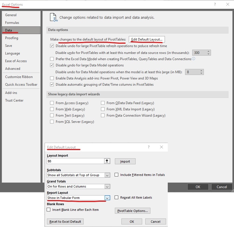Select the Data options category
The width and height of the screenshot is (234, 227).
pyautogui.click(x=21, y=30)
